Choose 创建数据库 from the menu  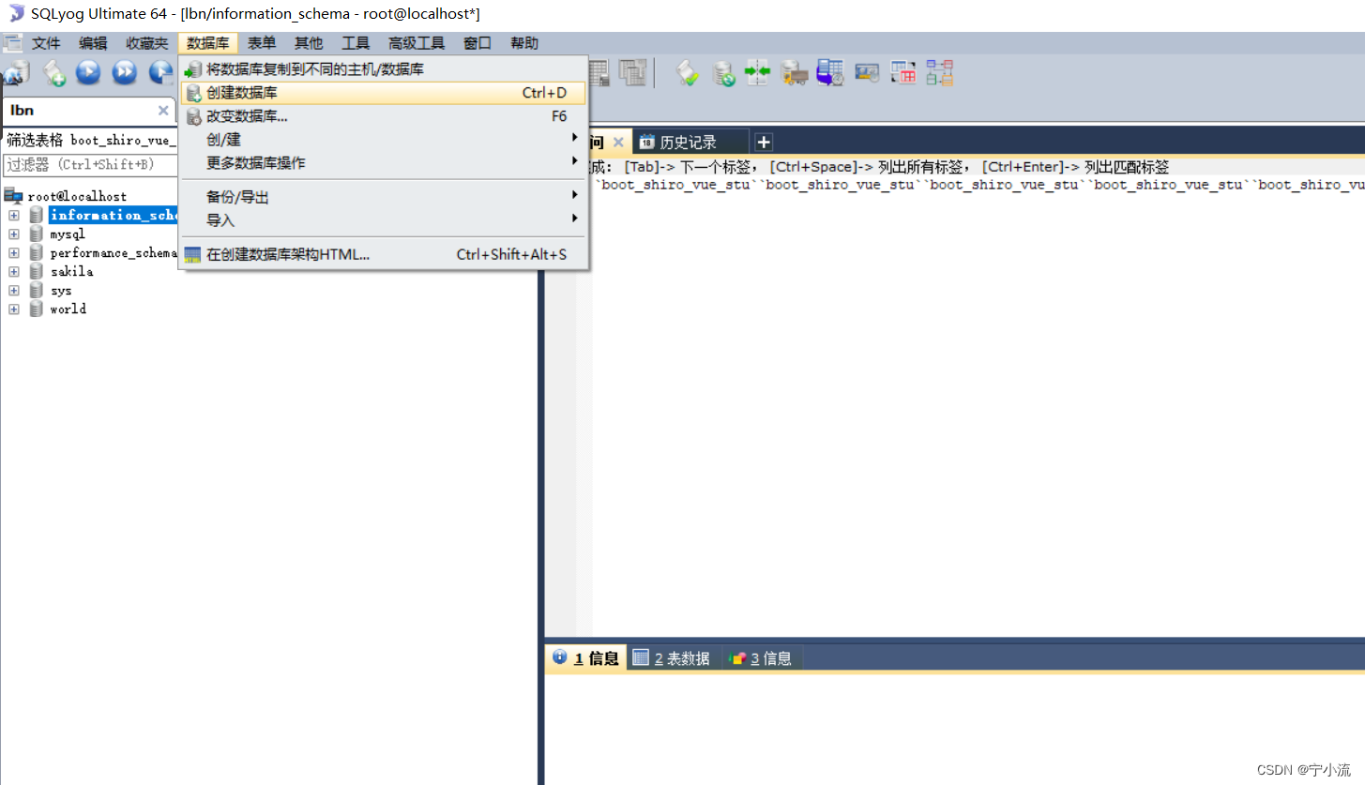coord(383,93)
